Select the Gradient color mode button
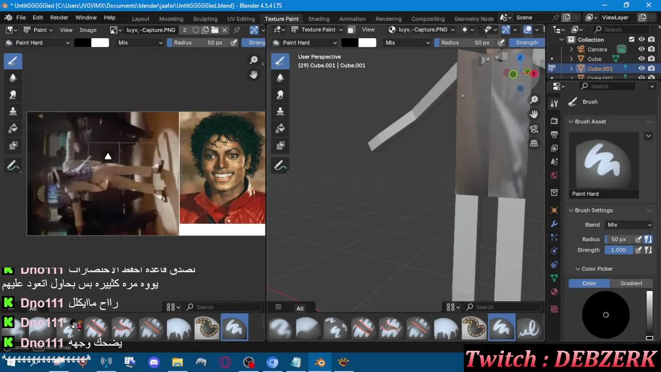 (631, 283)
